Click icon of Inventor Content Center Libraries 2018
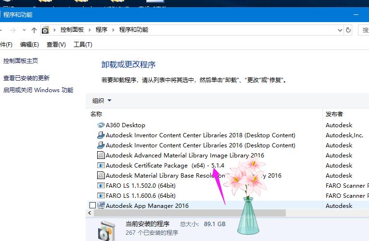This screenshot has height=241, width=369. (x=101, y=135)
